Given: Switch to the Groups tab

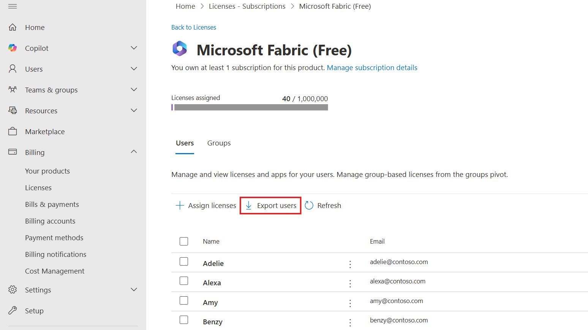Looking at the screenshot, I should click(219, 143).
